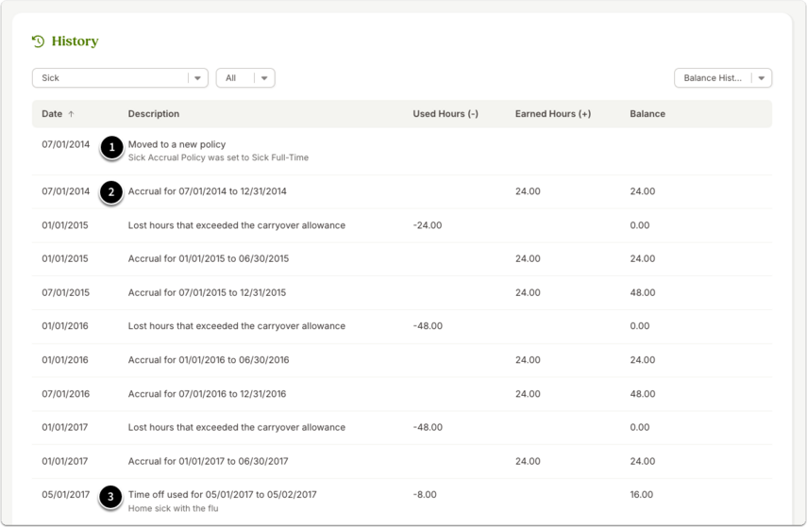807x527 pixels.
Task: Open the Sick time-off type dropdown
Action: click(120, 78)
